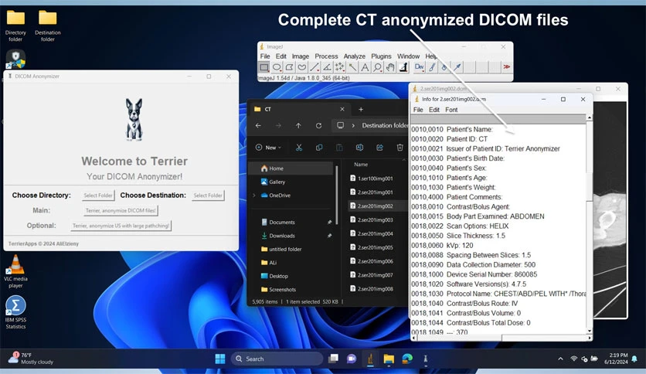Open the Edit menu in Info window

coord(434,110)
